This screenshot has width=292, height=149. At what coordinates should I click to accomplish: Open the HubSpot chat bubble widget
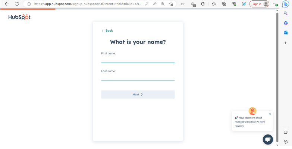268,139
